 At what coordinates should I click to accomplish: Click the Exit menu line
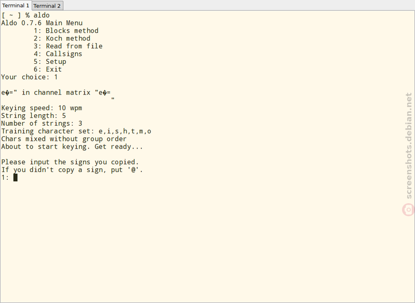(x=48, y=70)
